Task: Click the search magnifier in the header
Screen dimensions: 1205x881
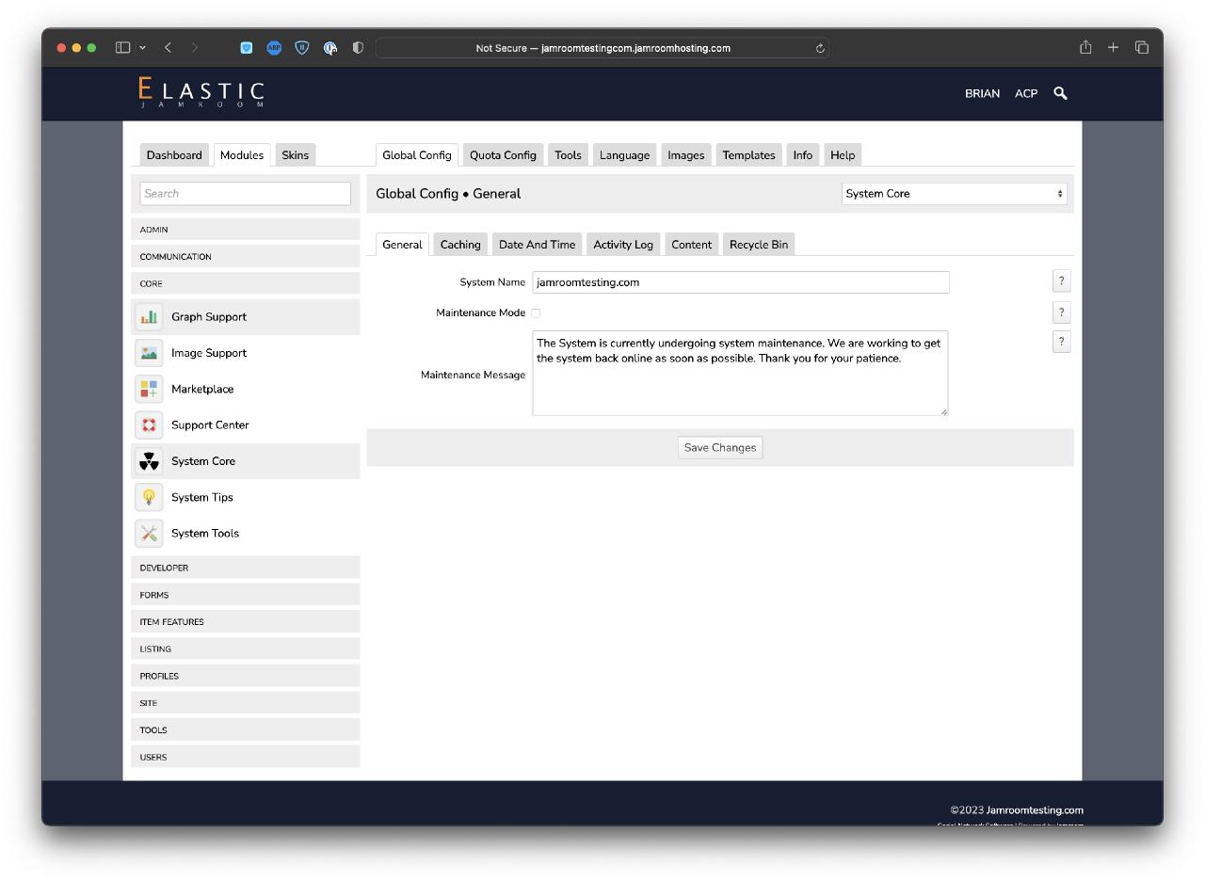Action: [1060, 93]
